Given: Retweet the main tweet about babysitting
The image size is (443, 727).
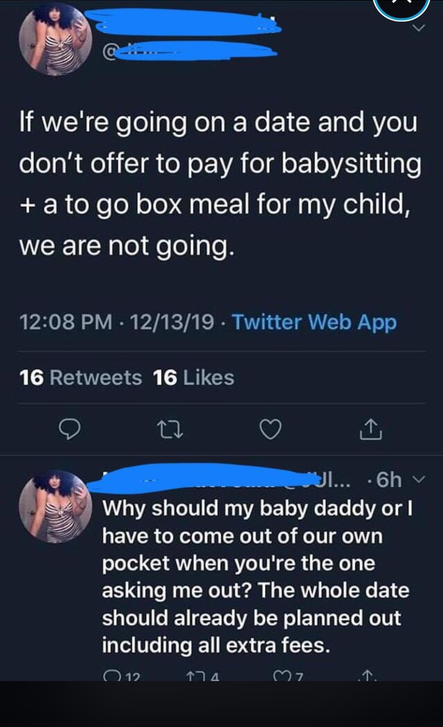Looking at the screenshot, I should (167, 431).
